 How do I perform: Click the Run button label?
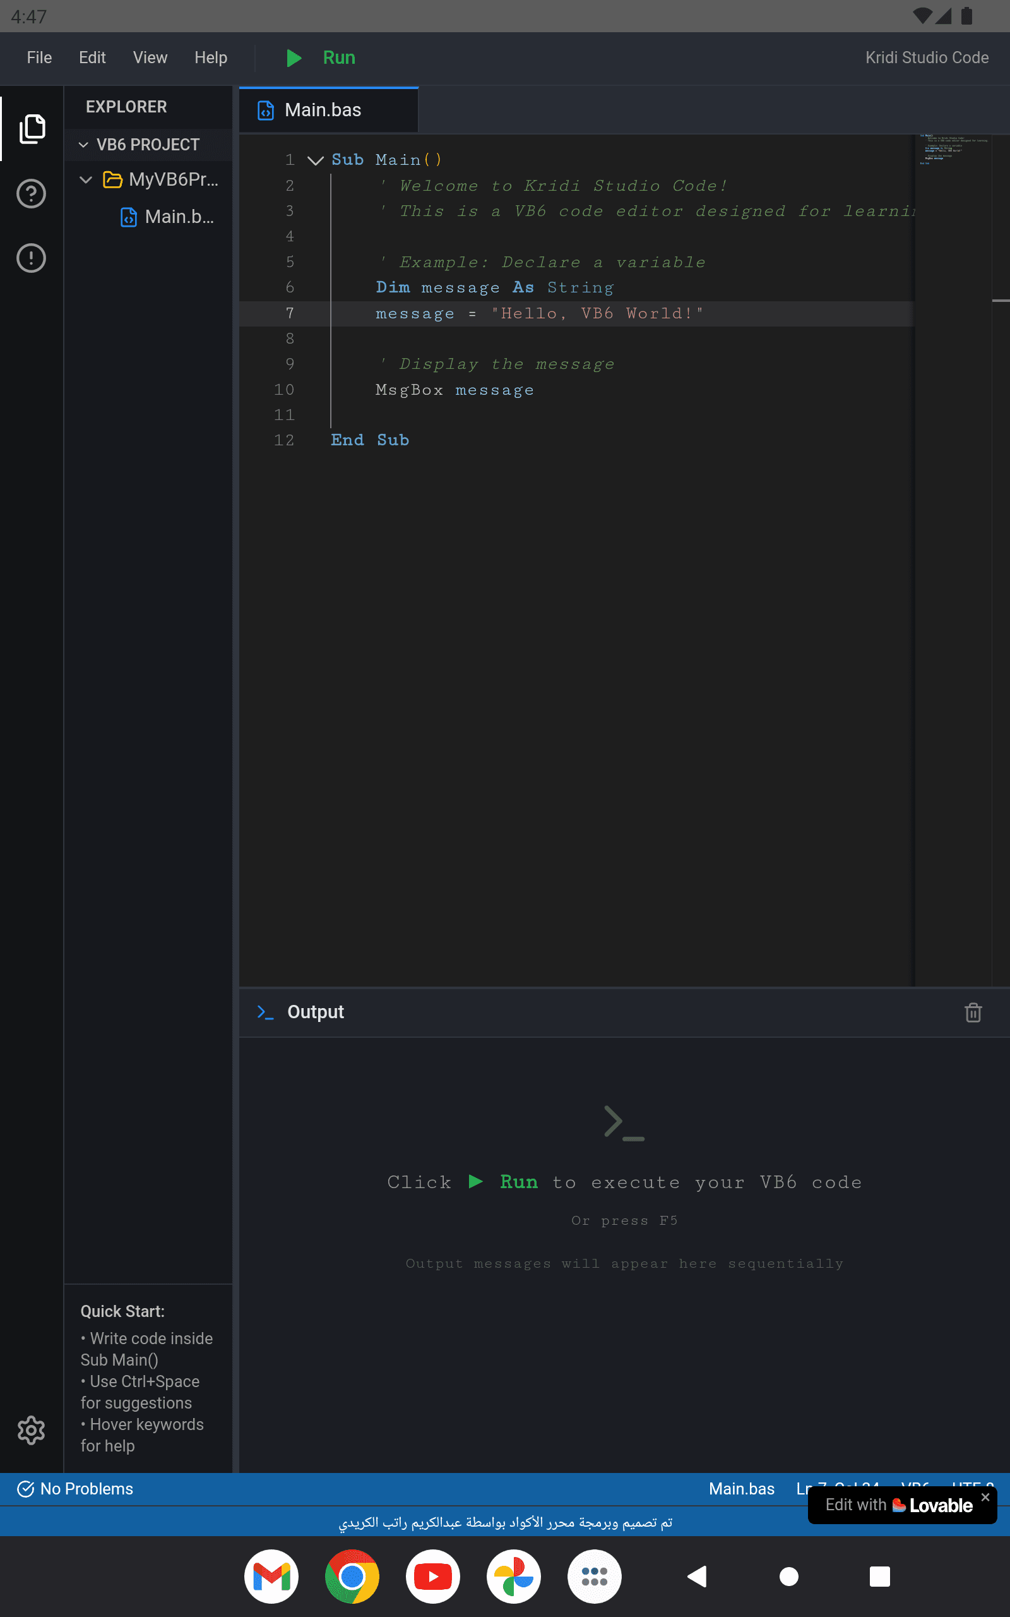tap(340, 58)
